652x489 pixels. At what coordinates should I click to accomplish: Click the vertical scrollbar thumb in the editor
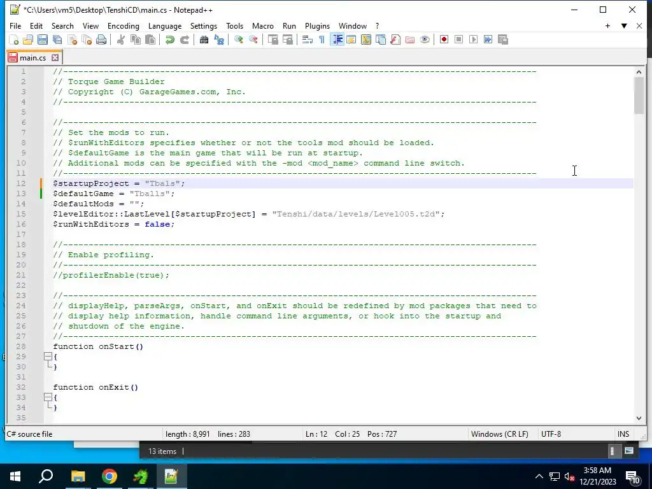pos(639,96)
